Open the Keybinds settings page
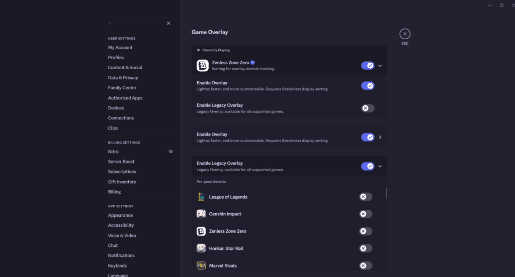 click(117, 265)
